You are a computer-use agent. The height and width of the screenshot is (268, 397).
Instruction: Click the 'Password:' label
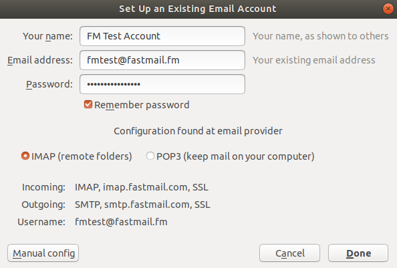pos(49,84)
